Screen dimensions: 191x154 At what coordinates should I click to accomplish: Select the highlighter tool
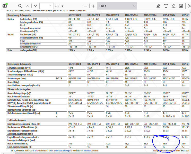[x=158, y=6]
